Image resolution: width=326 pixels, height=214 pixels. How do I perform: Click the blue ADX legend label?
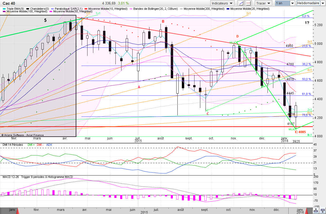tap(49, 145)
